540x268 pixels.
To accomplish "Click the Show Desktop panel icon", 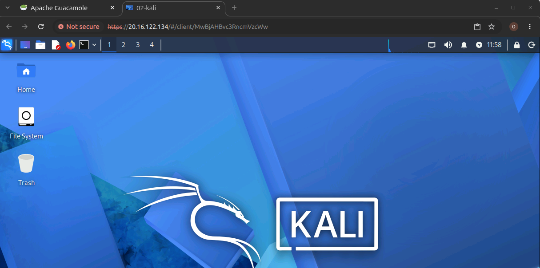I will [25, 45].
